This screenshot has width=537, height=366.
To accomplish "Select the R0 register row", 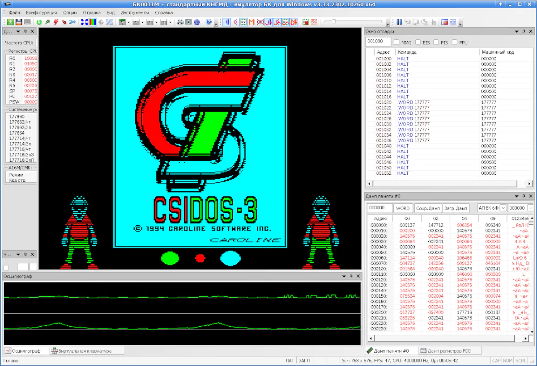I will click(22, 59).
